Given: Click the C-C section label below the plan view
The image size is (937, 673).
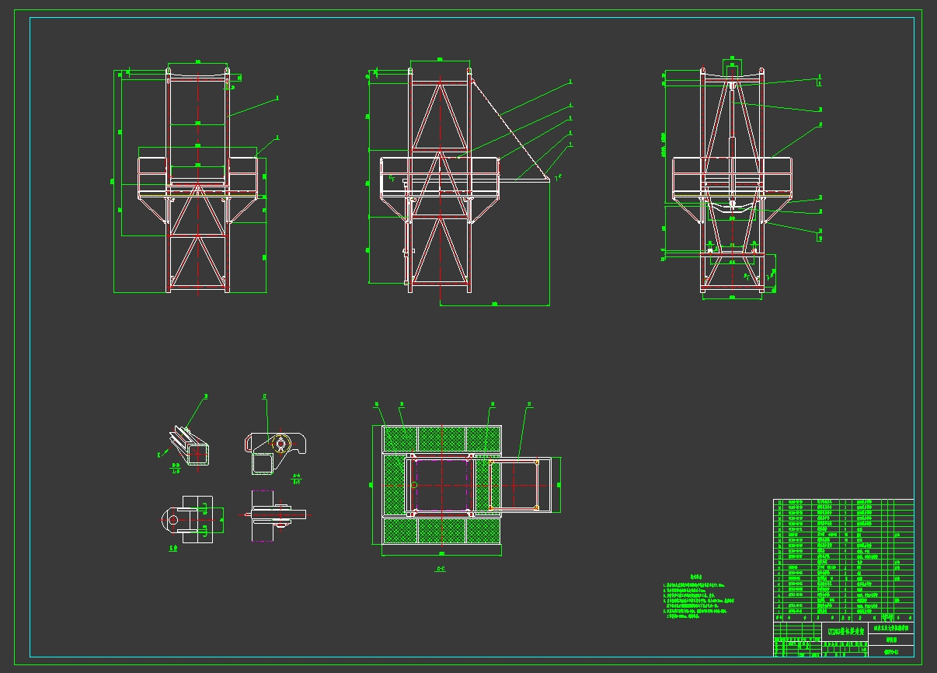Looking at the screenshot, I should point(440,570).
